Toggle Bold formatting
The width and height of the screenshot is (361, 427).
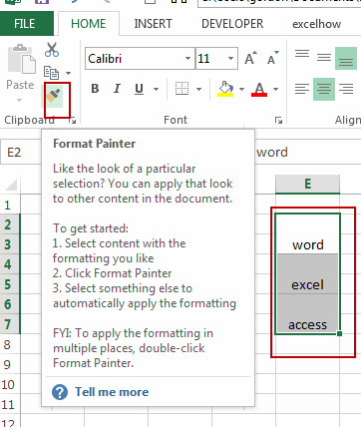pos(95,89)
